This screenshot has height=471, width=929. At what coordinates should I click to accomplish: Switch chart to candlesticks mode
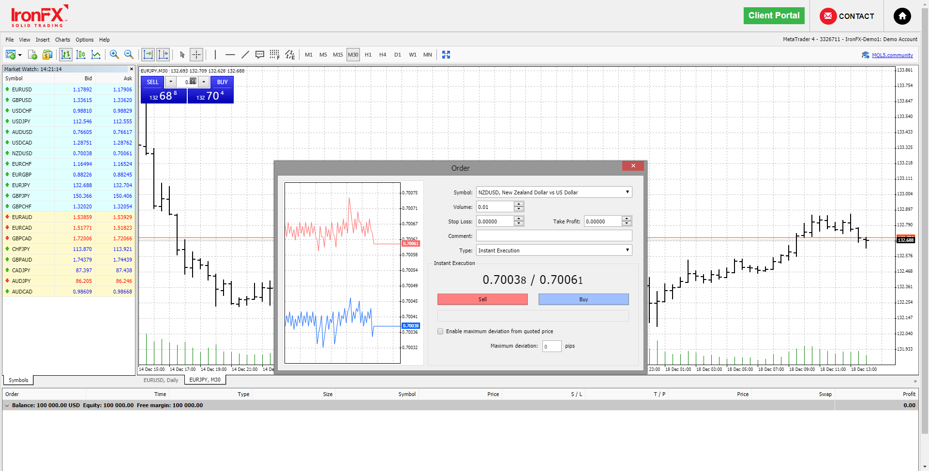[81, 55]
